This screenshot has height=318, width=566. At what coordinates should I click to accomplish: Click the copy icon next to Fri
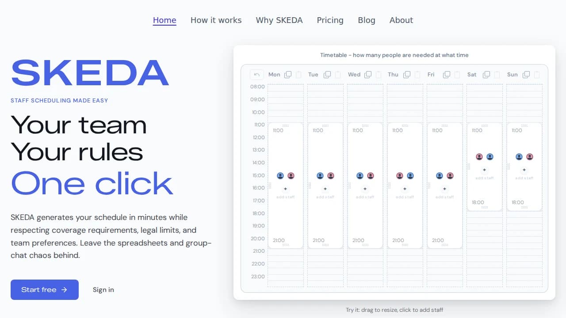[447, 74]
